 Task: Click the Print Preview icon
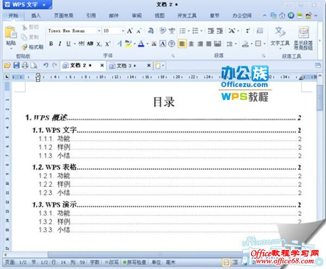[x=34, y=66]
